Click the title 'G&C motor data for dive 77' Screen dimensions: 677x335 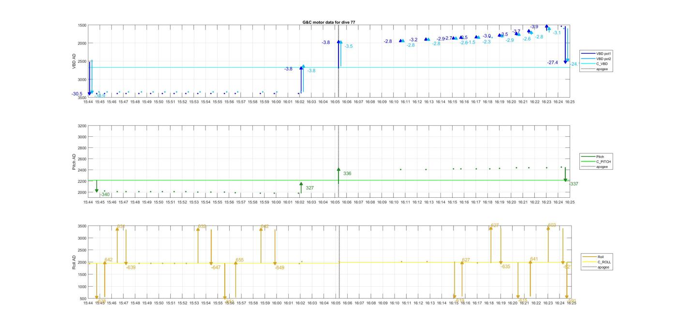[x=329, y=22]
